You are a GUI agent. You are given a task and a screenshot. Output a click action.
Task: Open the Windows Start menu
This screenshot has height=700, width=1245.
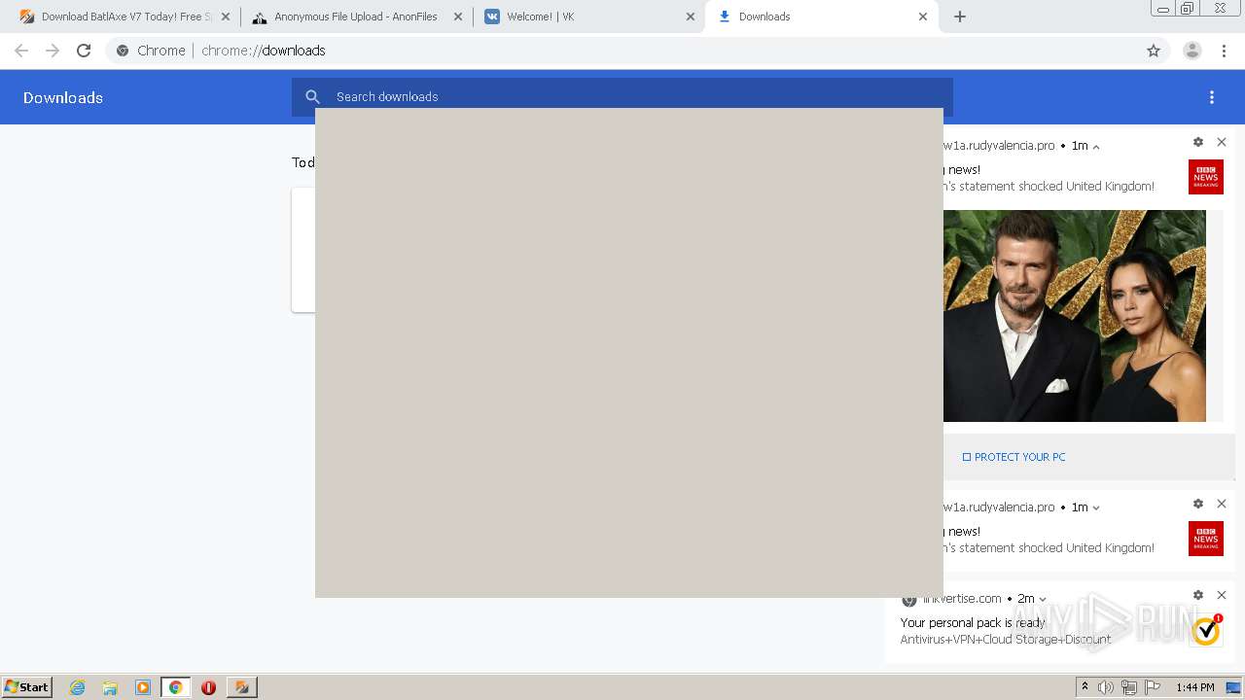pyautogui.click(x=27, y=686)
